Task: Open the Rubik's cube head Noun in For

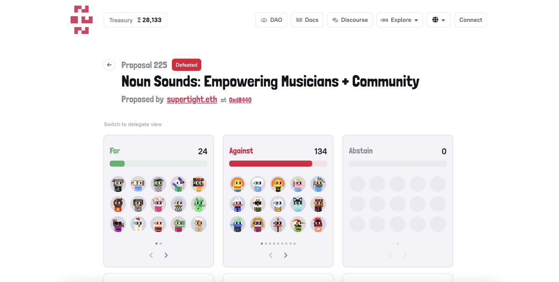Action: coord(198,184)
